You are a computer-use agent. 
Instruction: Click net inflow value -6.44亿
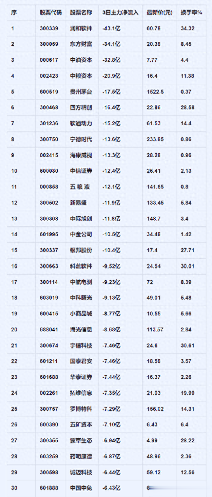pyautogui.click(x=111, y=472)
